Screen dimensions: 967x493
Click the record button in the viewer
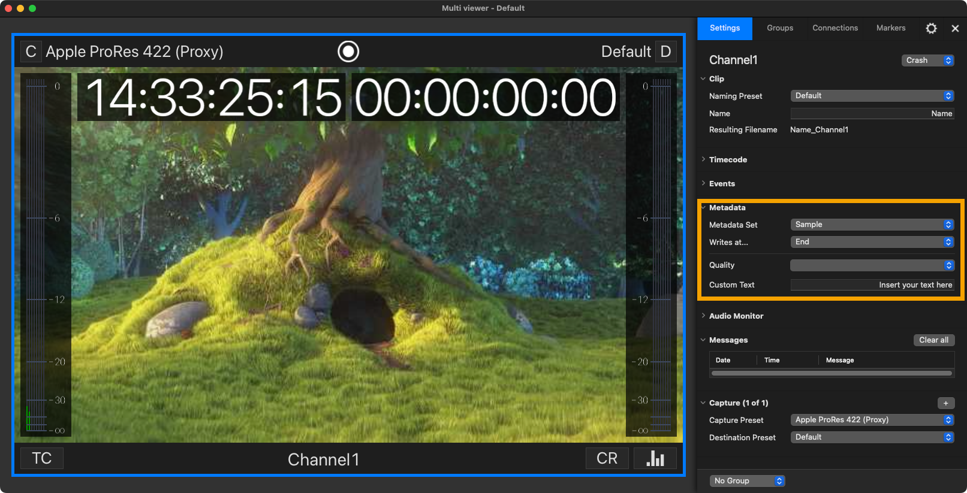pyautogui.click(x=348, y=52)
